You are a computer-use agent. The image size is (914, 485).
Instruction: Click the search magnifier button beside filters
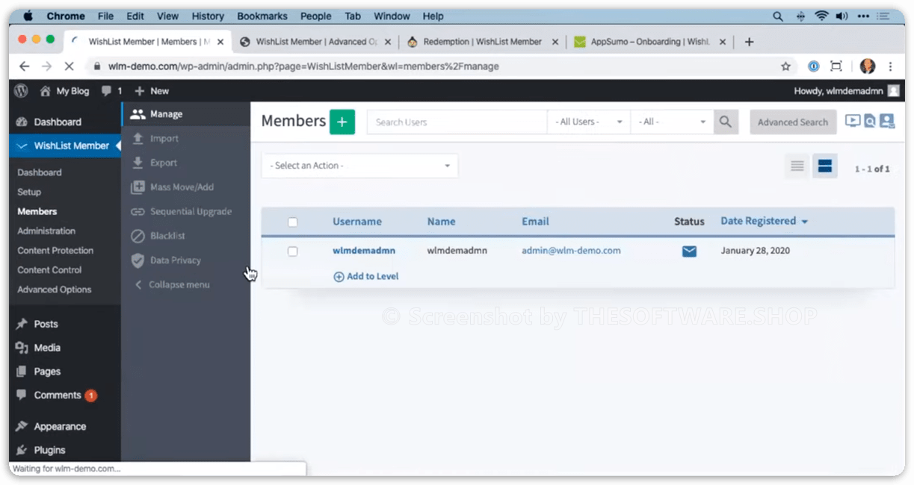point(726,122)
